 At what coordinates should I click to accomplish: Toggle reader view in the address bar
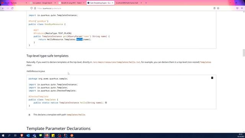click(214, 8)
